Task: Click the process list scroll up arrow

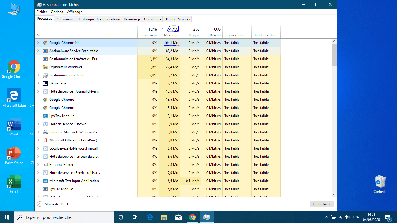Action: coord(334,41)
